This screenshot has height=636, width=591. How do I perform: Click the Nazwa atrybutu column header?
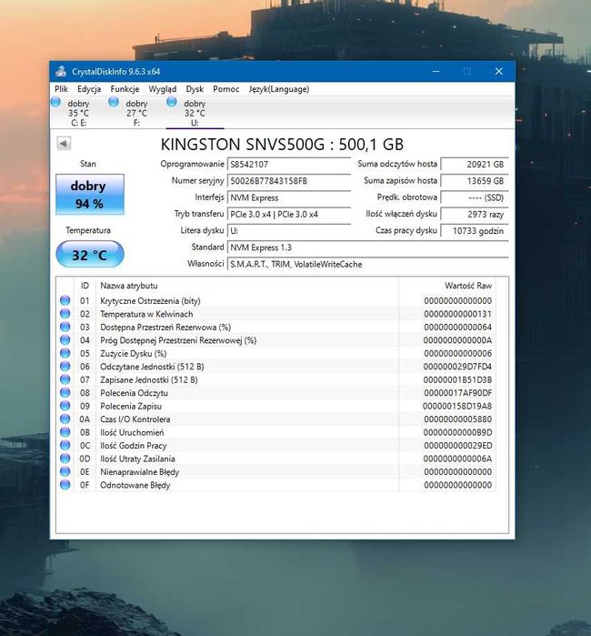247,286
